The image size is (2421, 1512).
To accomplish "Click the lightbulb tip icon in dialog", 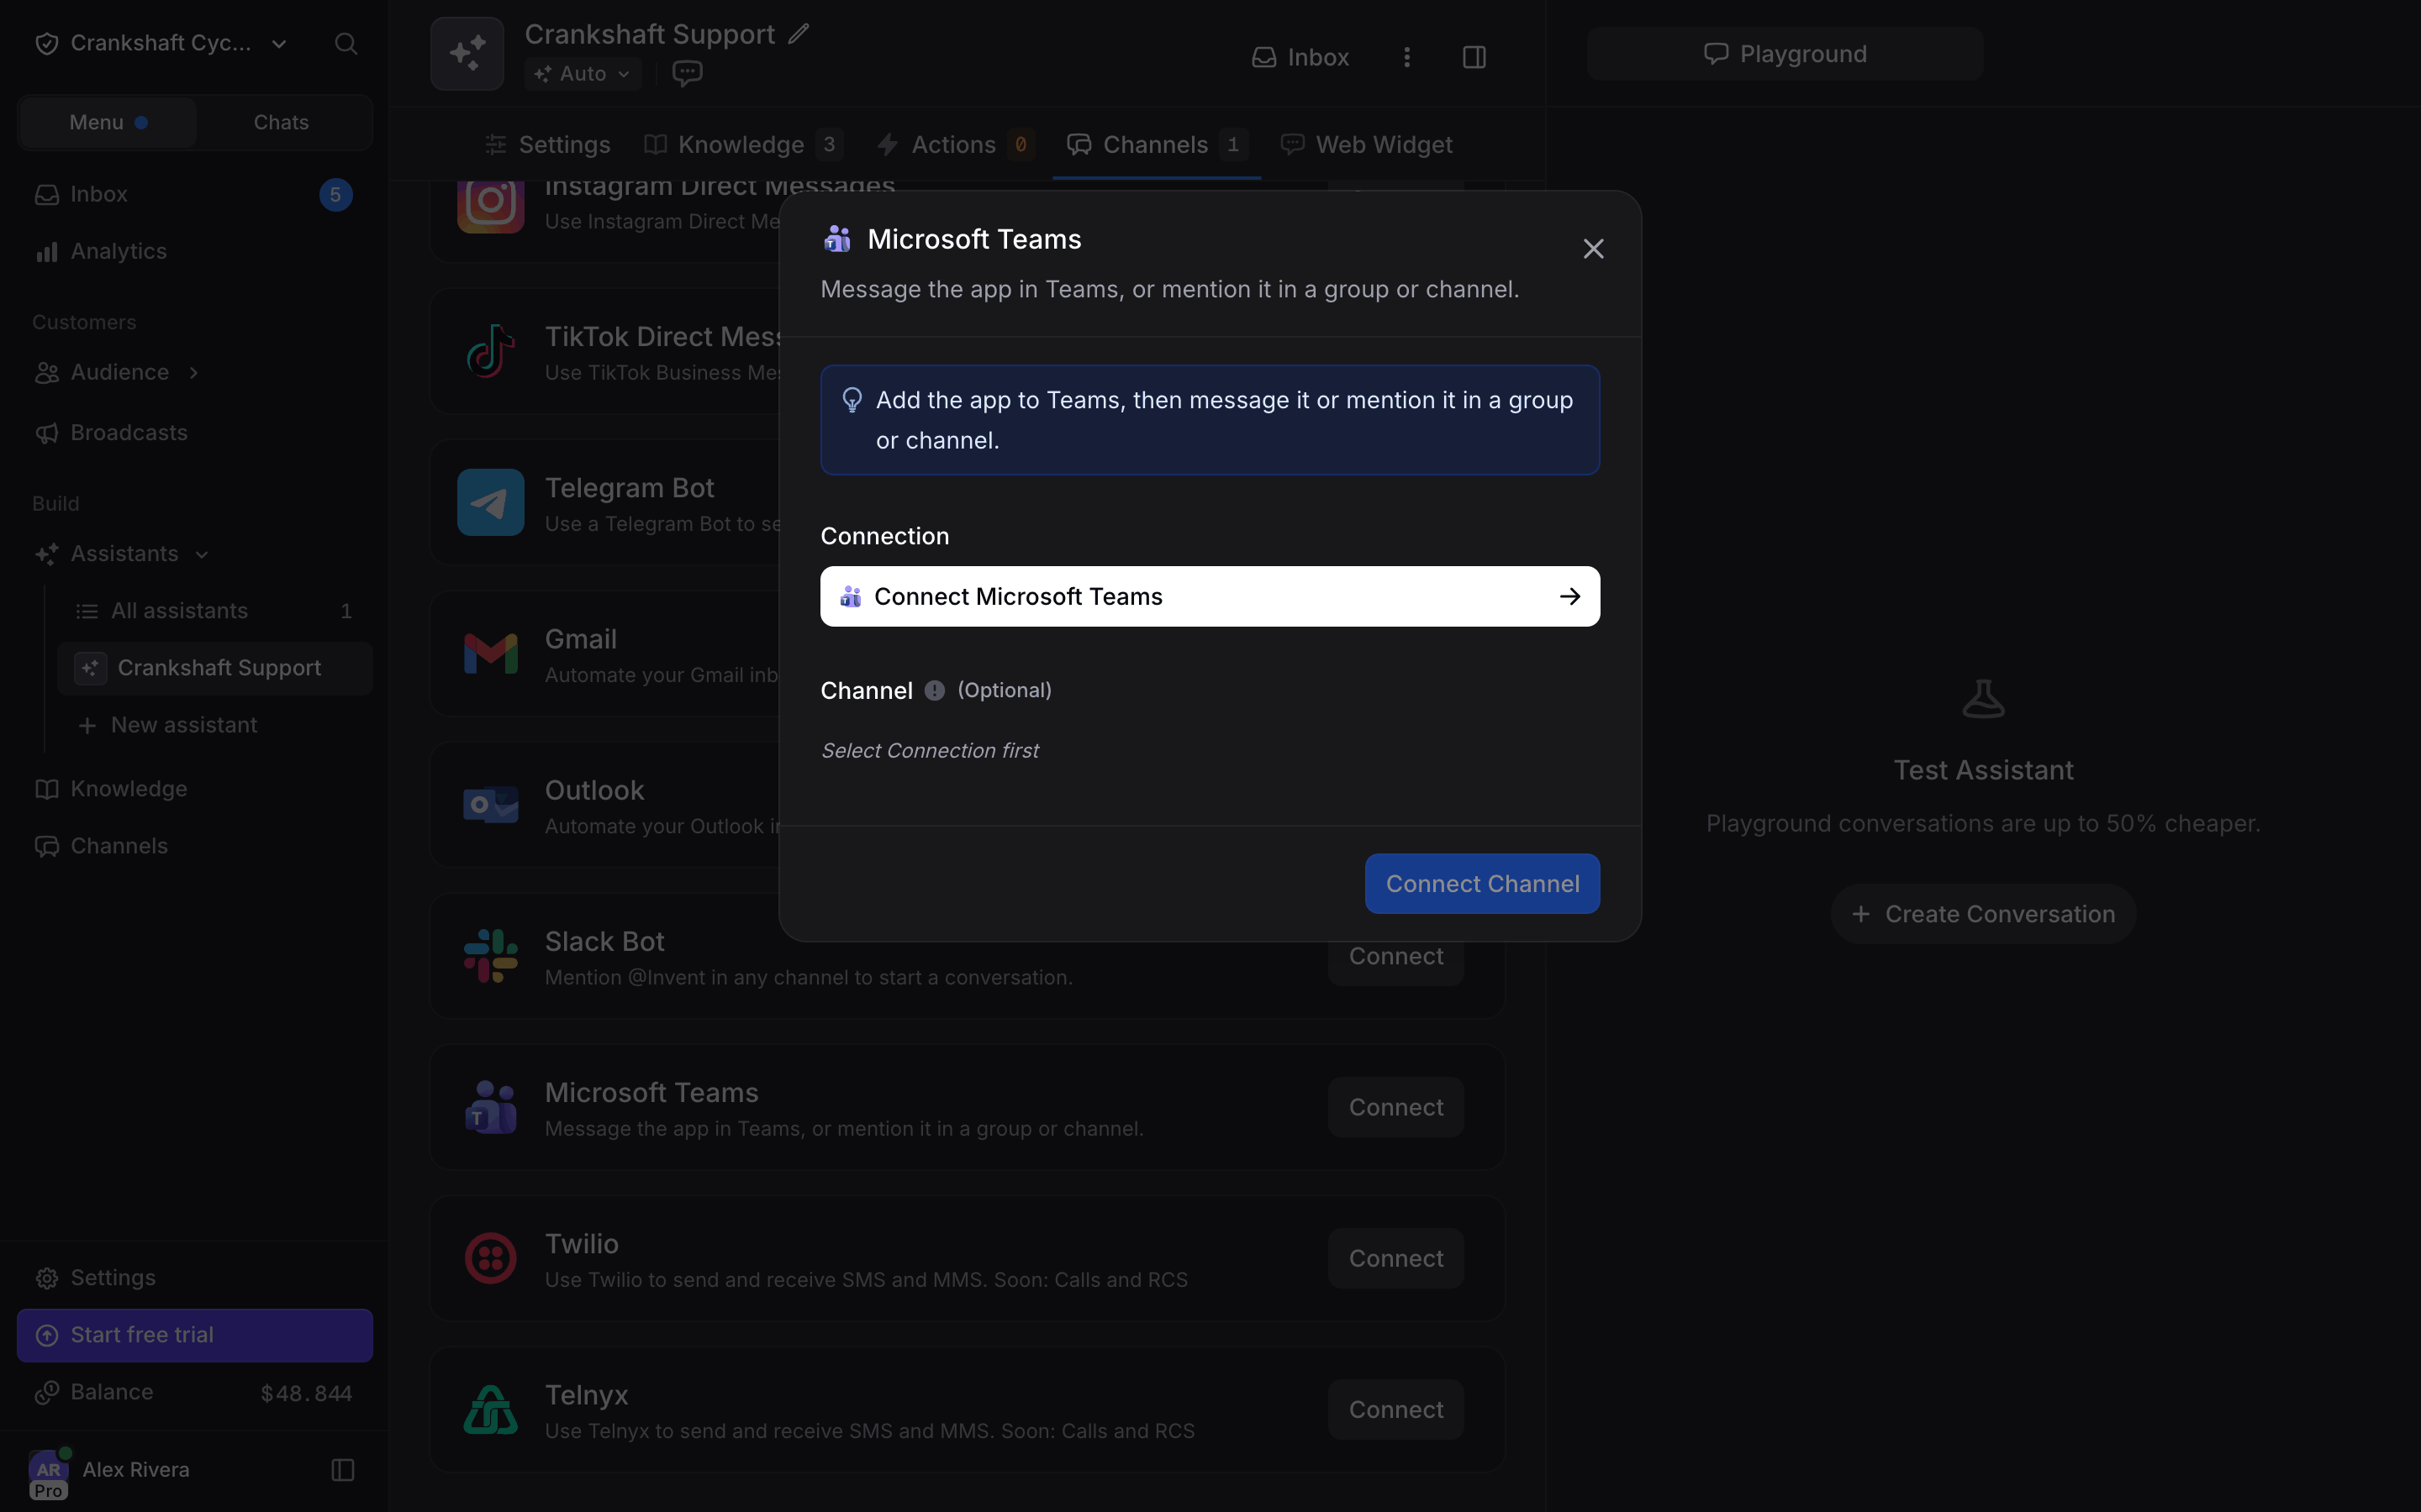I will (852, 400).
